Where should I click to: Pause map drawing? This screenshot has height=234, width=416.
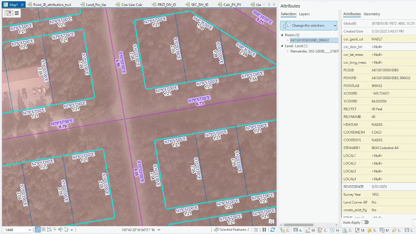[264, 230]
